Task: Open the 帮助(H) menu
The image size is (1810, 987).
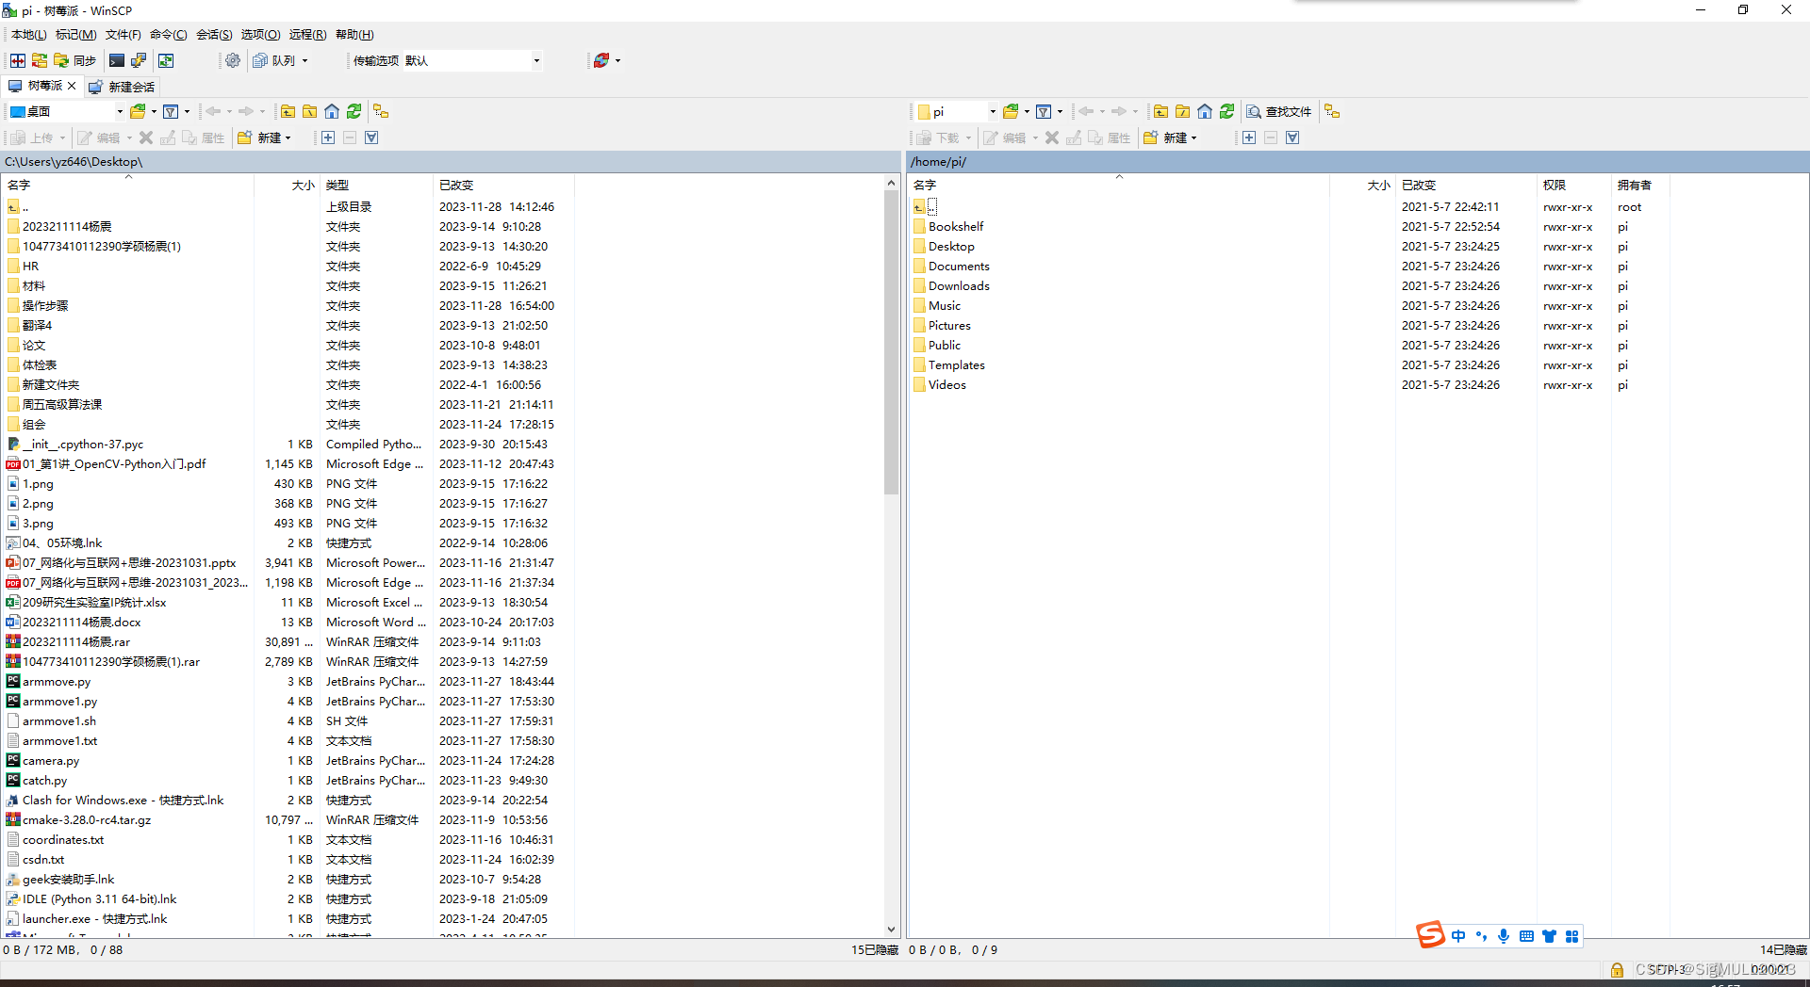Action: pos(354,35)
